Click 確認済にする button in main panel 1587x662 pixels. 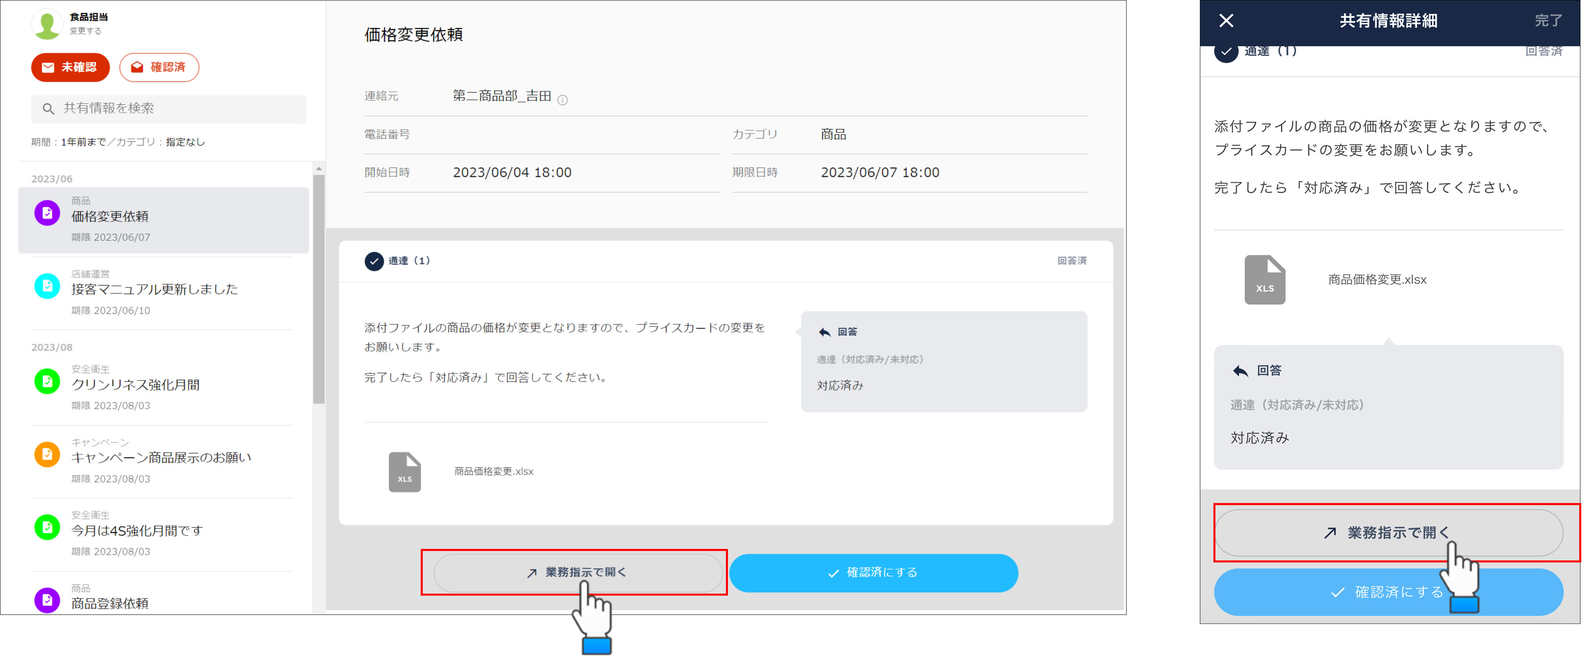coord(873,573)
